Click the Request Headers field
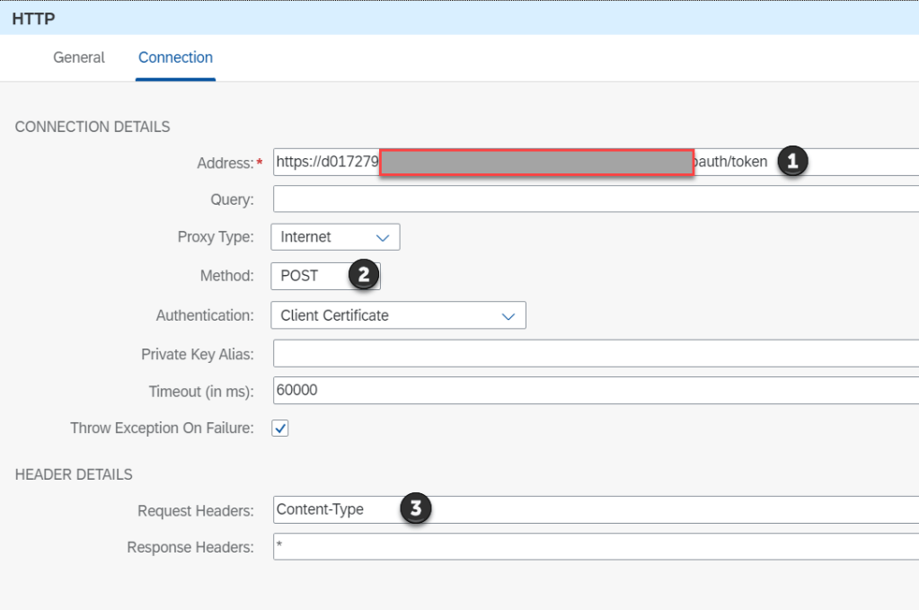919x610 pixels. [629, 509]
